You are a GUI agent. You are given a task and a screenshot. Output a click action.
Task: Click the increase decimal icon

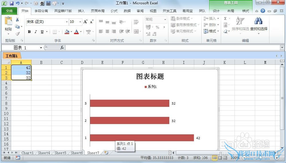coord(148,34)
